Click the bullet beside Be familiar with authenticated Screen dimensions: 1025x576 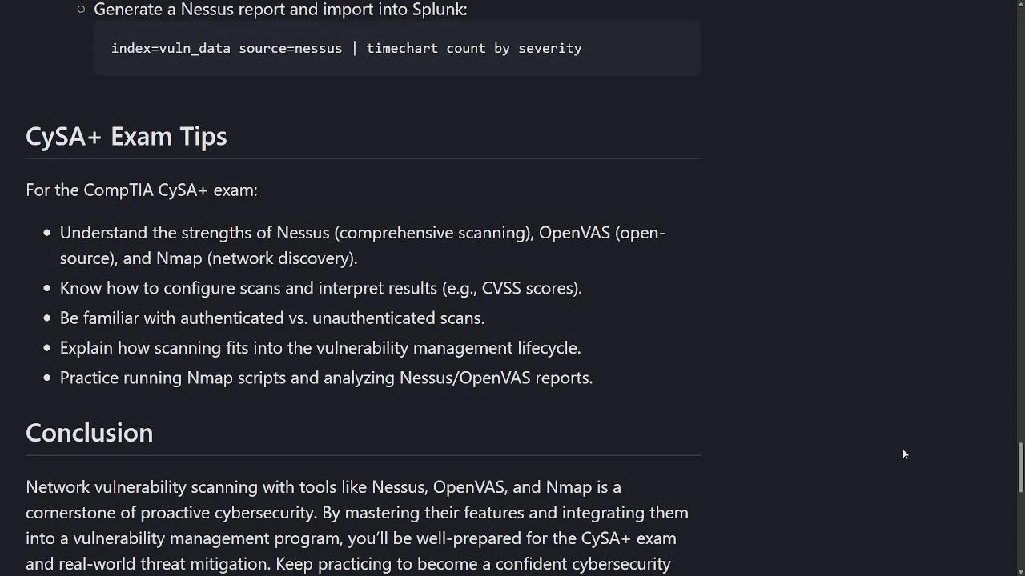point(47,318)
